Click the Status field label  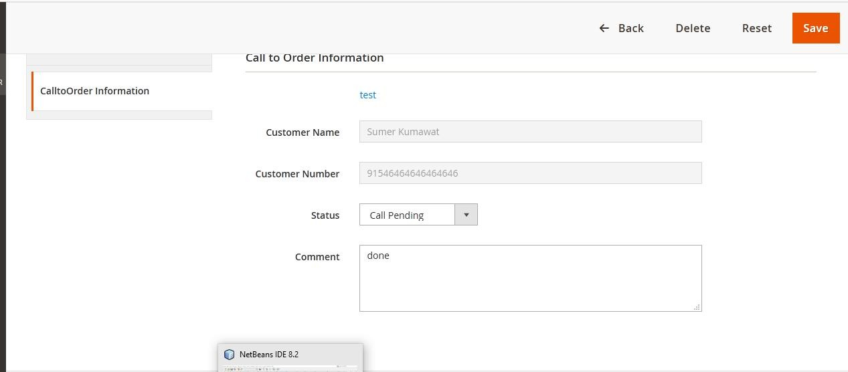tap(325, 215)
